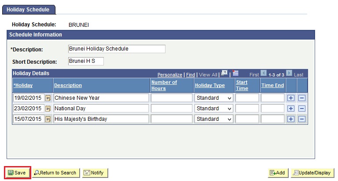The height and width of the screenshot is (181, 338).
Task: Open Holiday Details grid in new window icon
Action: [224, 73]
